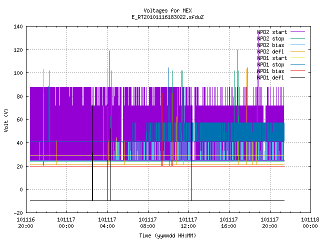Click black line sample beside NPD1 defl

tap(297, 77)
